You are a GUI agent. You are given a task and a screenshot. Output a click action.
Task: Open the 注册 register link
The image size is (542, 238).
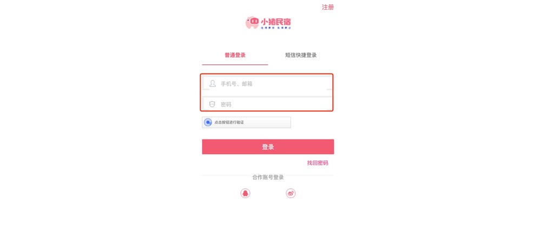(328, 7)
